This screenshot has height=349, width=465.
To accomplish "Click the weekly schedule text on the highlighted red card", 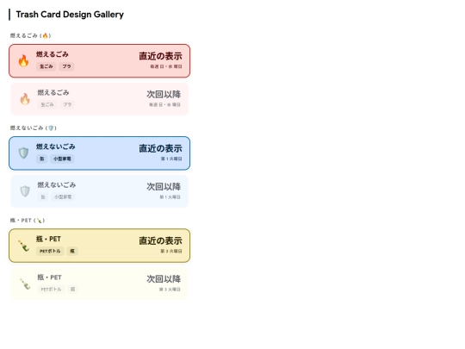I will (166, 66).
